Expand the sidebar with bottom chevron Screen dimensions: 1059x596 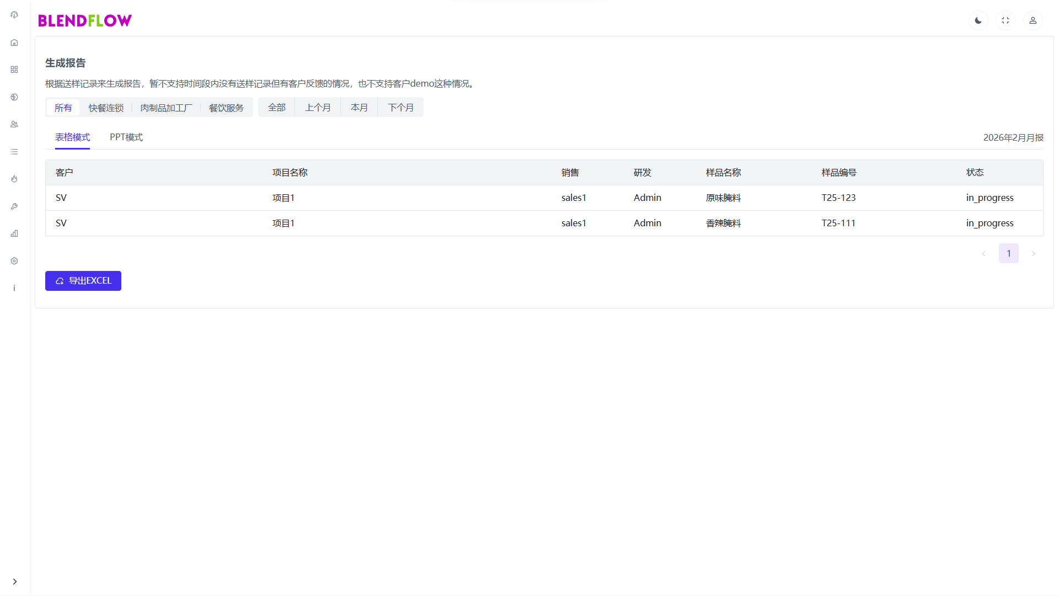15,581
